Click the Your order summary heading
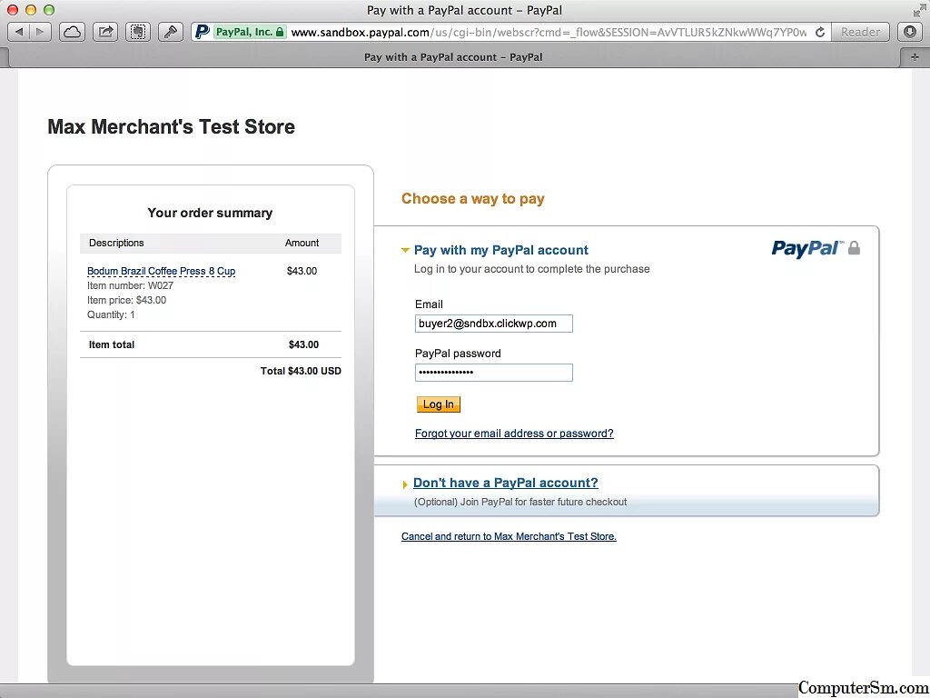The height and width of the screenshot is (698, 930). (210, 213)
